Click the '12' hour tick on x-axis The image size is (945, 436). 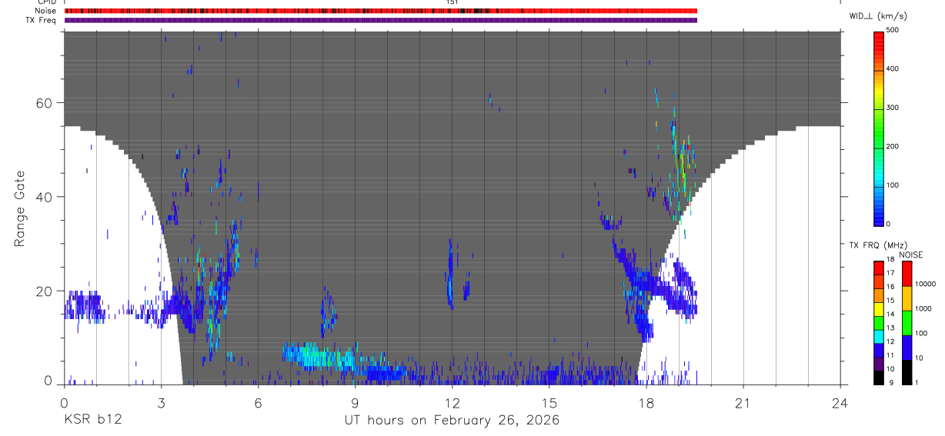(x=452, y=402)
